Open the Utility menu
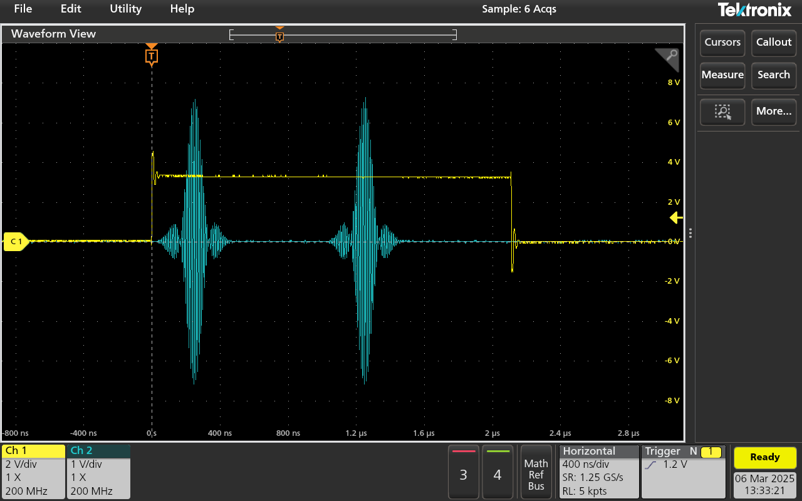802x501 pixels. [x=125, y=9]
